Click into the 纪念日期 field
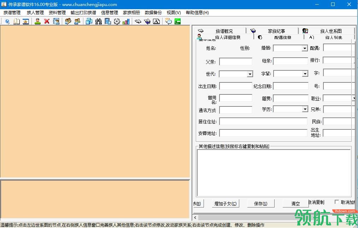358x228 pixels. [290, 86]
